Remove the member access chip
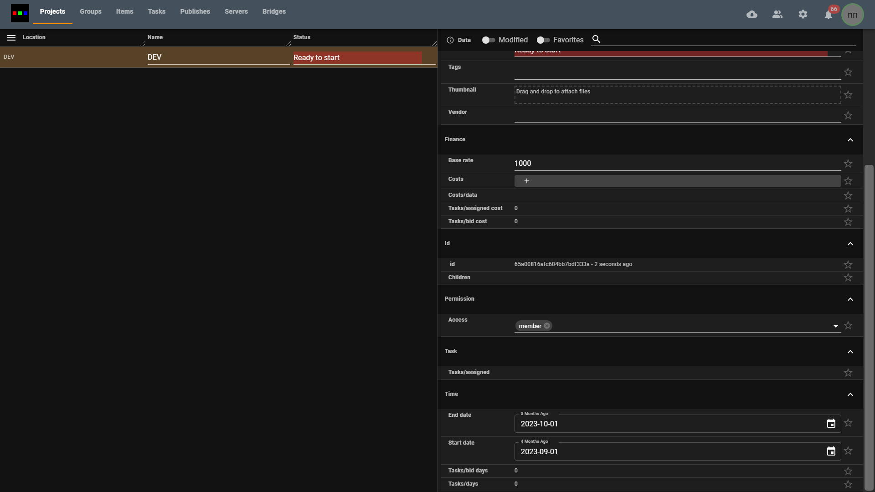The image size is (875, 492). [x=547, y=326]
